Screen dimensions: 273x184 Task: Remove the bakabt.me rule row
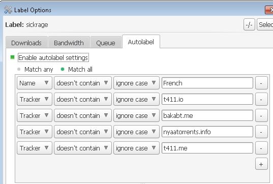(x=261, y=115)
